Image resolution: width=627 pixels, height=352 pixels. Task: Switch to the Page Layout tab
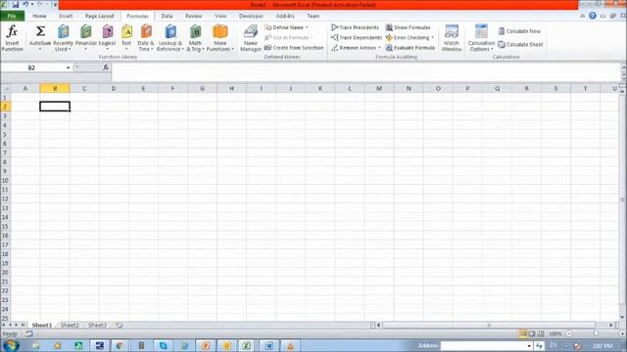[x=100, y=16]
